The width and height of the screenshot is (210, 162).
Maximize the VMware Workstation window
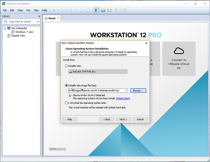click(195, 3)
